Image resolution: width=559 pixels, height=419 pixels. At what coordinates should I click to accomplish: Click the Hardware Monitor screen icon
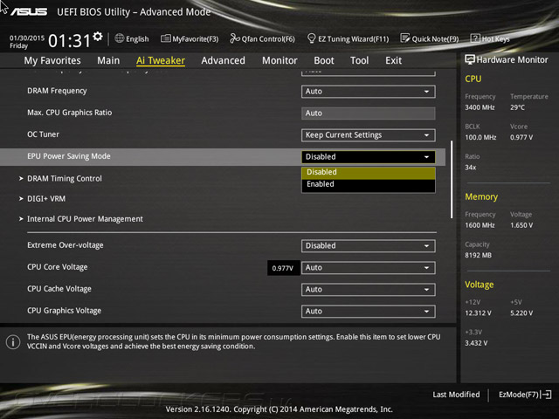point(470,60)
